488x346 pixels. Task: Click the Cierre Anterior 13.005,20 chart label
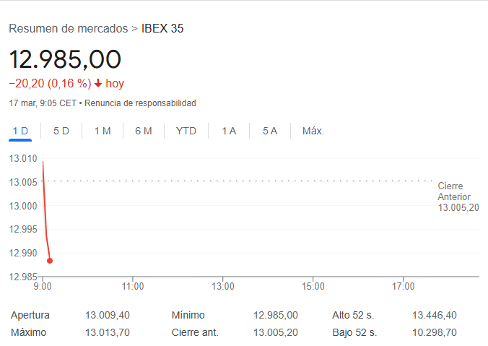point(458,196)
